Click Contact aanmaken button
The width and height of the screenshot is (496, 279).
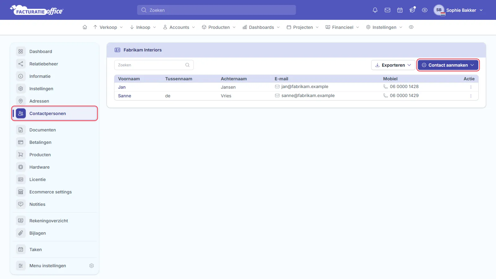(448, 65)
